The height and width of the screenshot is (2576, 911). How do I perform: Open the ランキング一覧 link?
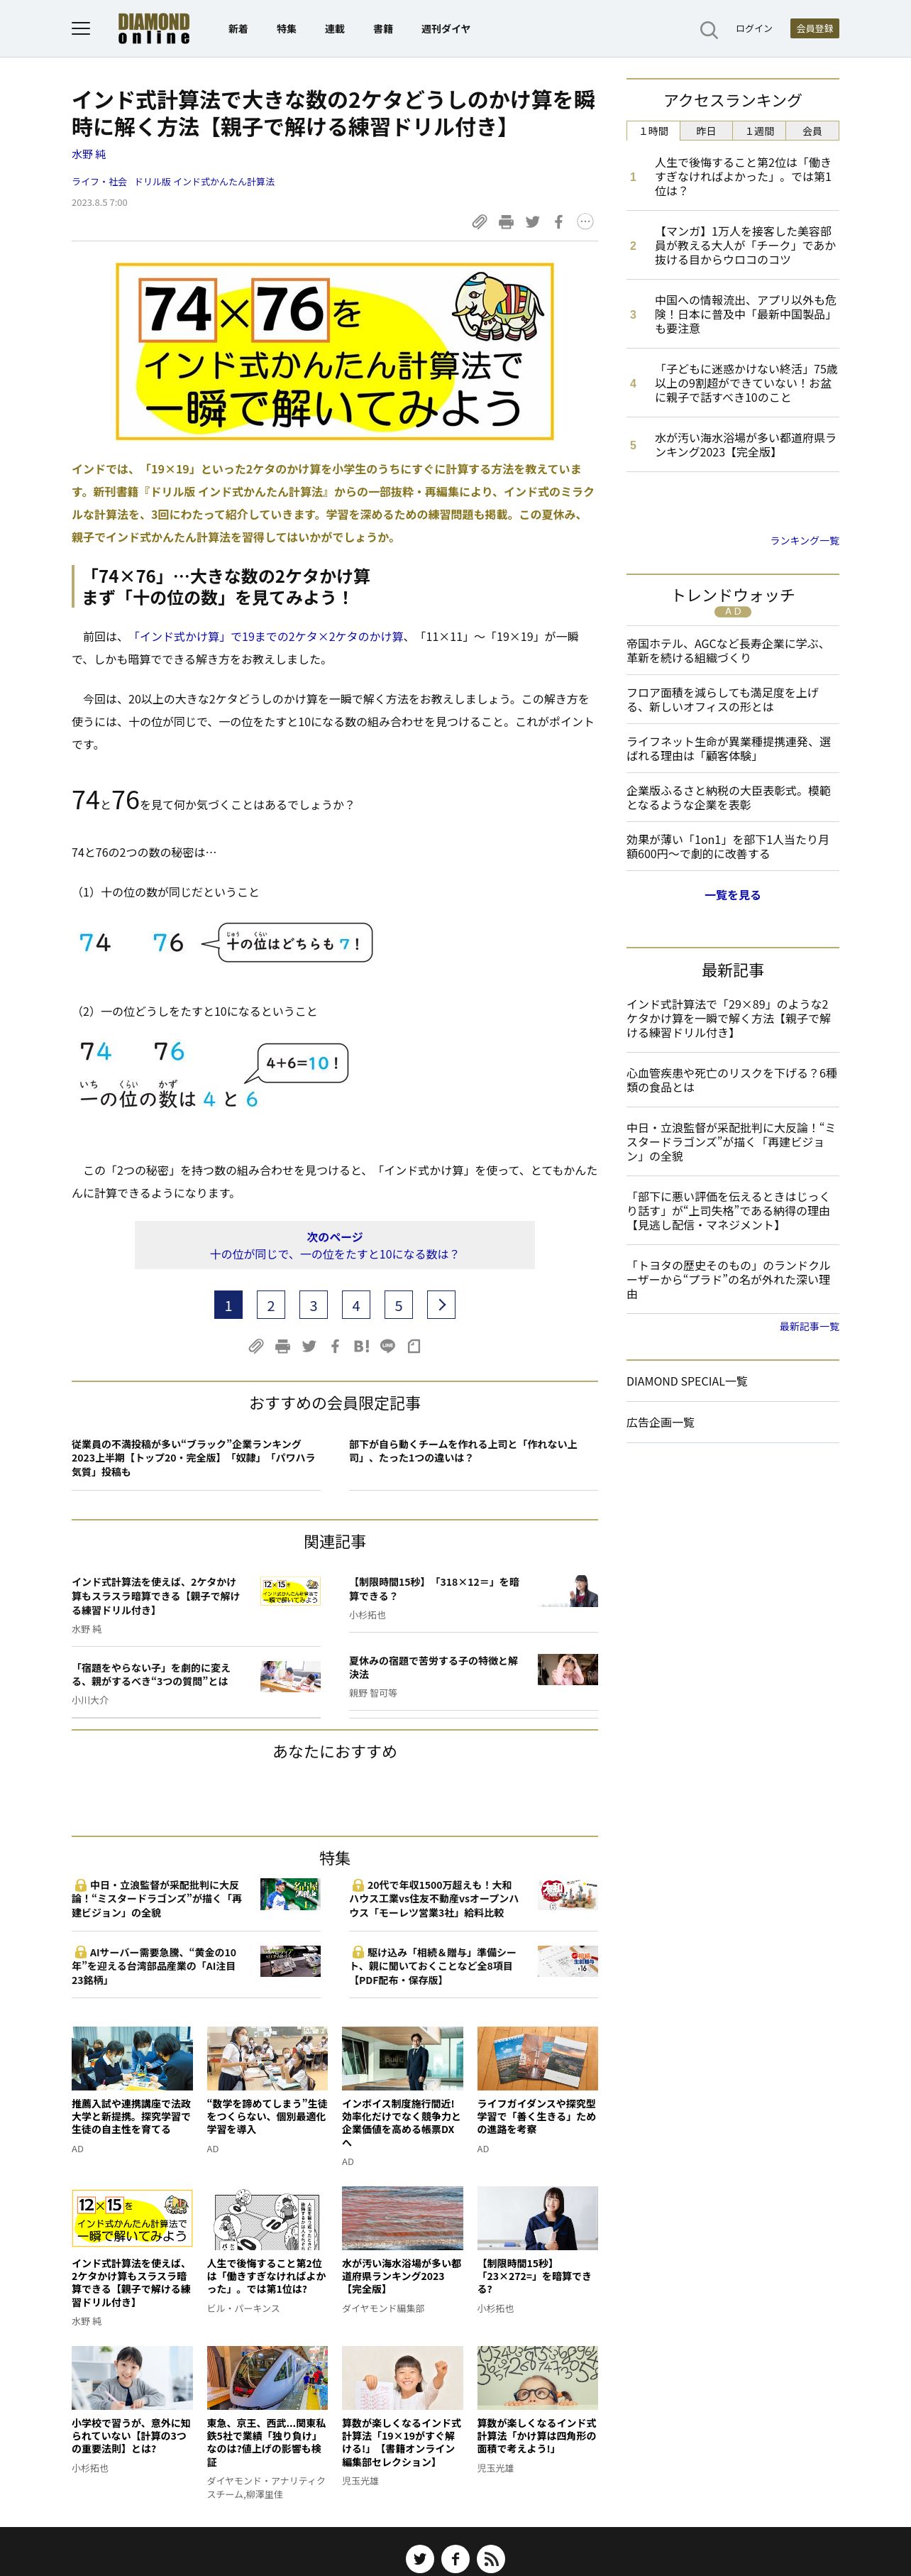(804, 541)
